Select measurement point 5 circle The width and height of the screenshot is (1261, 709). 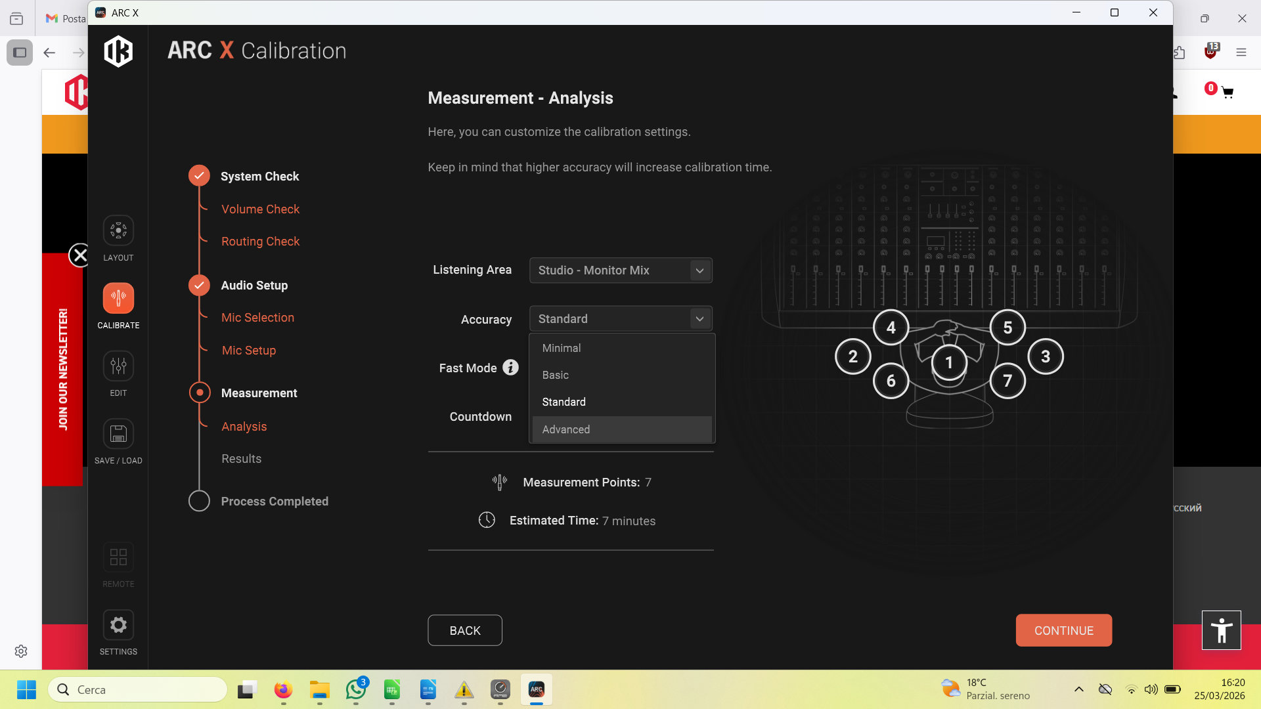(x=1007, y=328)
